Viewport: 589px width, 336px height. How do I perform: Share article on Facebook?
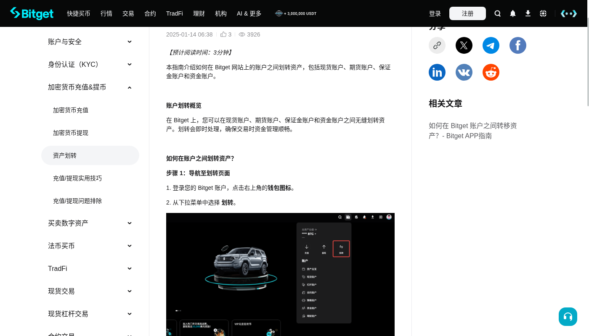518,45
